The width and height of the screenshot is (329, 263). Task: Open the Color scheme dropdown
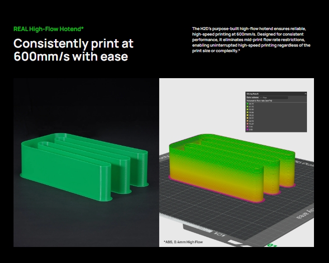[x=274, y=97]
